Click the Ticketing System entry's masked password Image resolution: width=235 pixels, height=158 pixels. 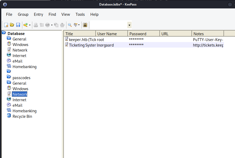[136, 45]
